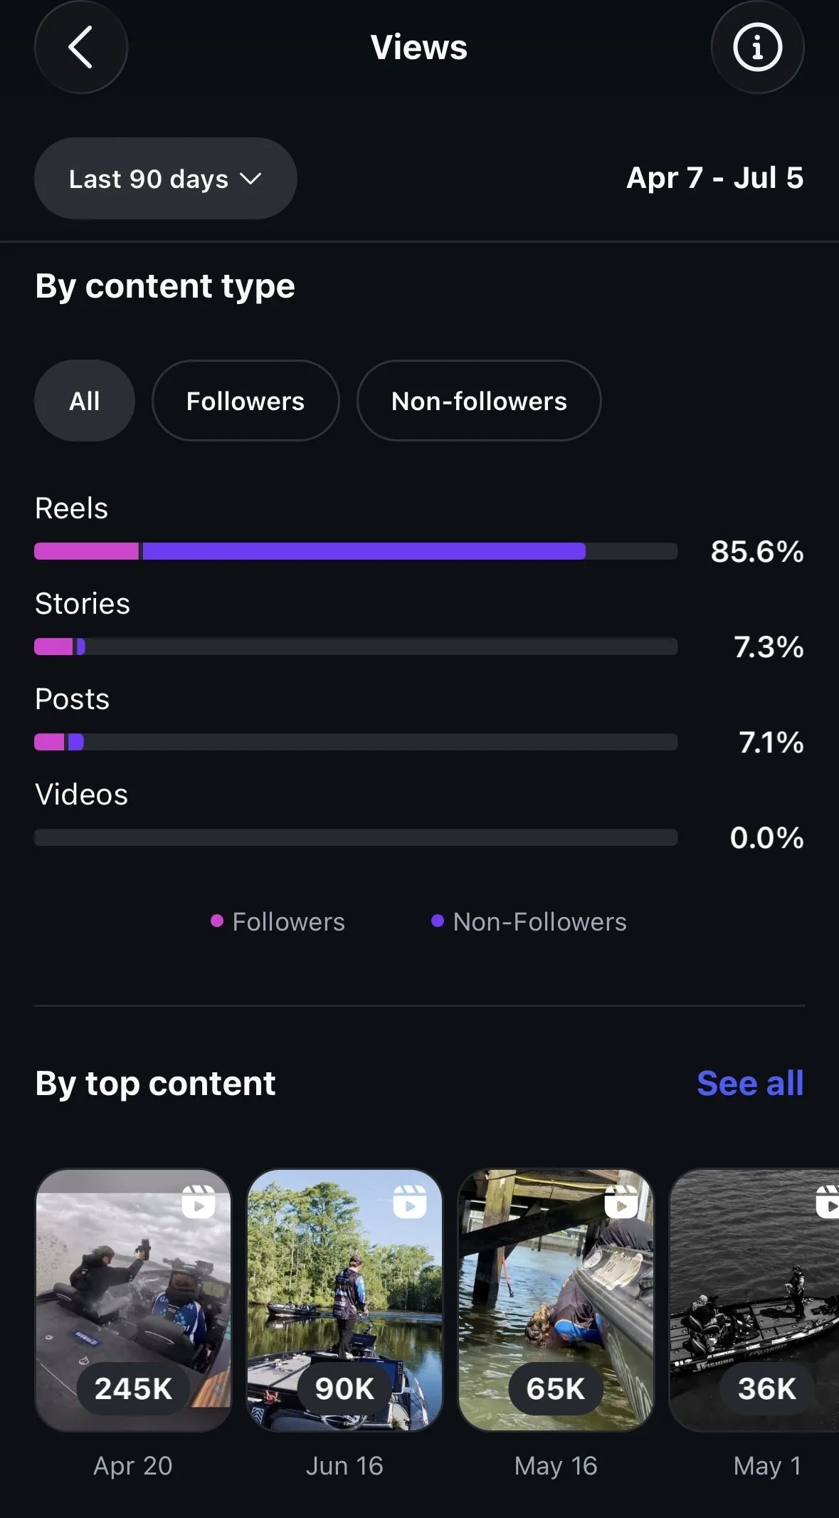
Task: Open the 245K views reel
Action: point(133,1300)
